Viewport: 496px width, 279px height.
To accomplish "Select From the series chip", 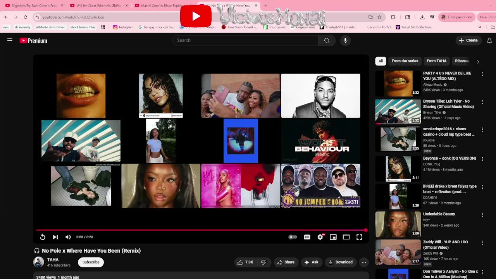I will pos(405,61).
